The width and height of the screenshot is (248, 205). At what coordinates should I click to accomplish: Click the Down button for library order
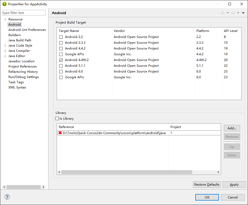[x=232, y=155]
